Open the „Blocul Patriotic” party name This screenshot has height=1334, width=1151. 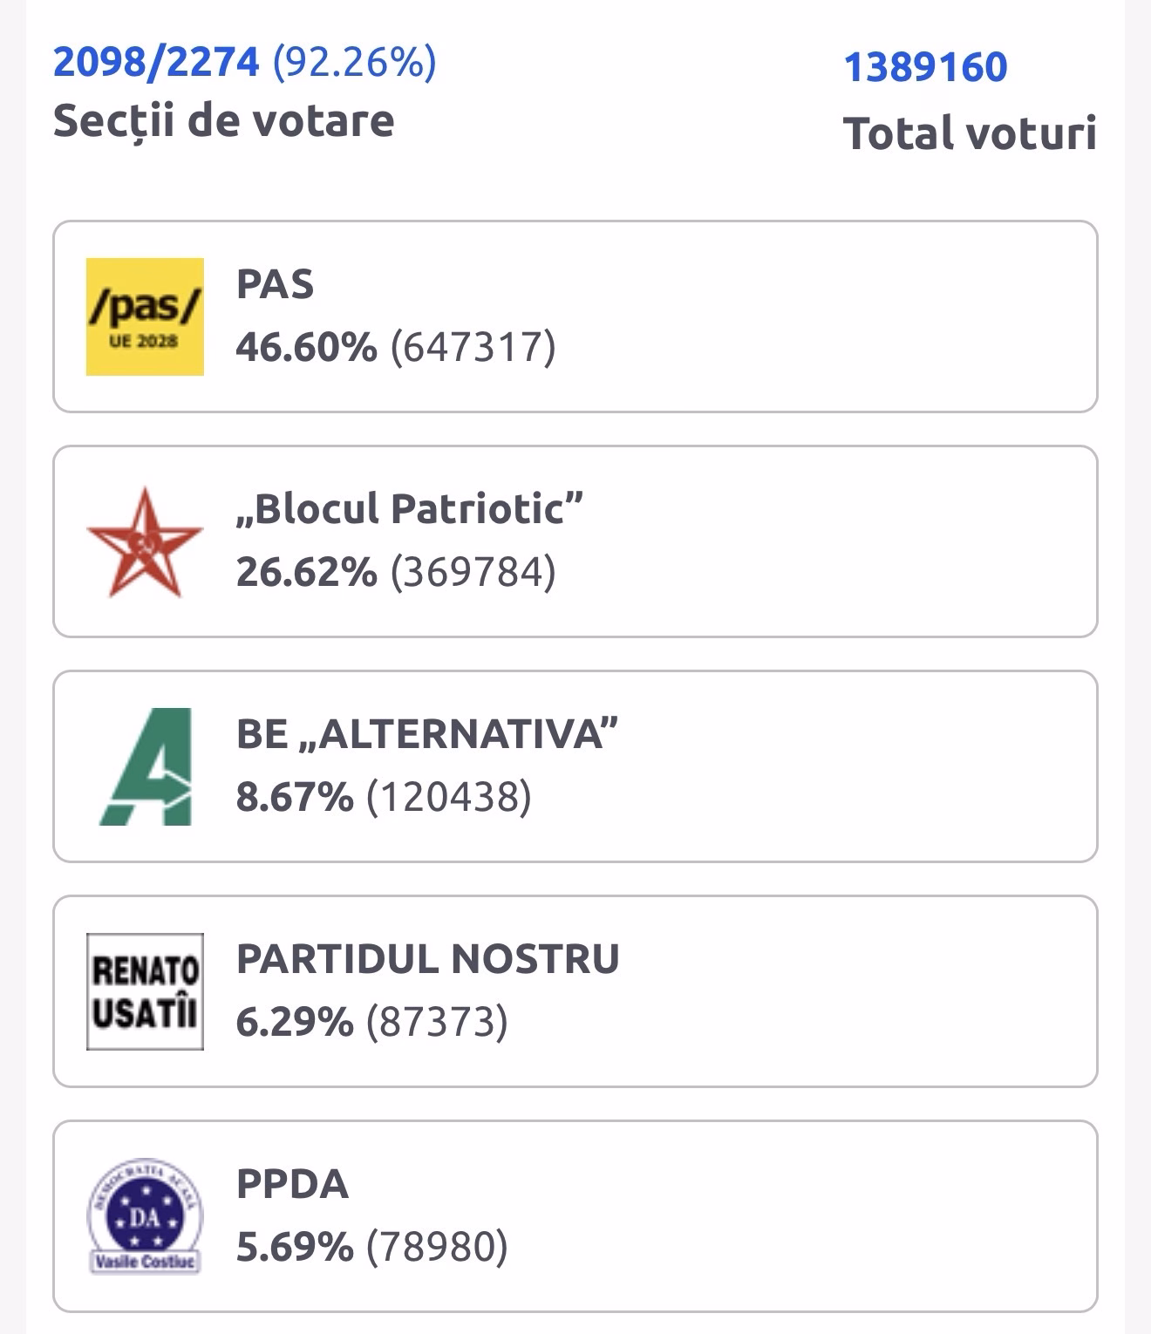[409, 509]
